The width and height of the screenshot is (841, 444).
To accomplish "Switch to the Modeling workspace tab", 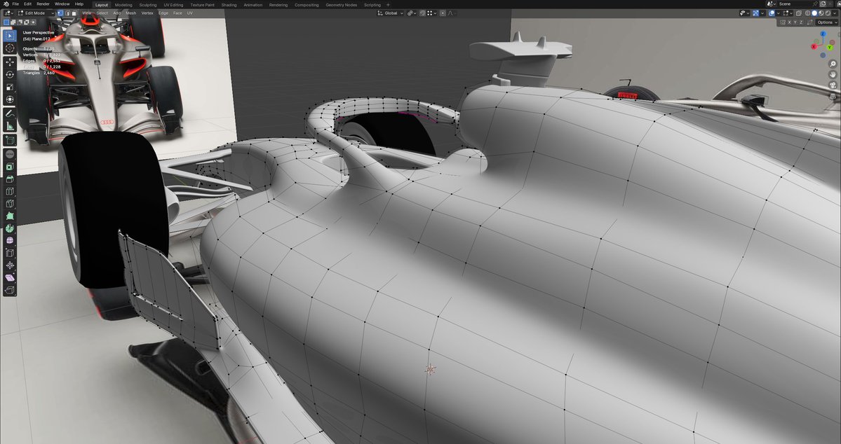I will 123,5.
